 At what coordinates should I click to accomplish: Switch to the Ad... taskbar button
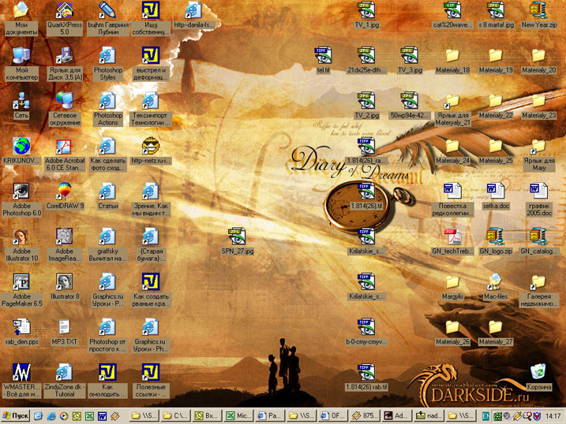coord(397,415)
